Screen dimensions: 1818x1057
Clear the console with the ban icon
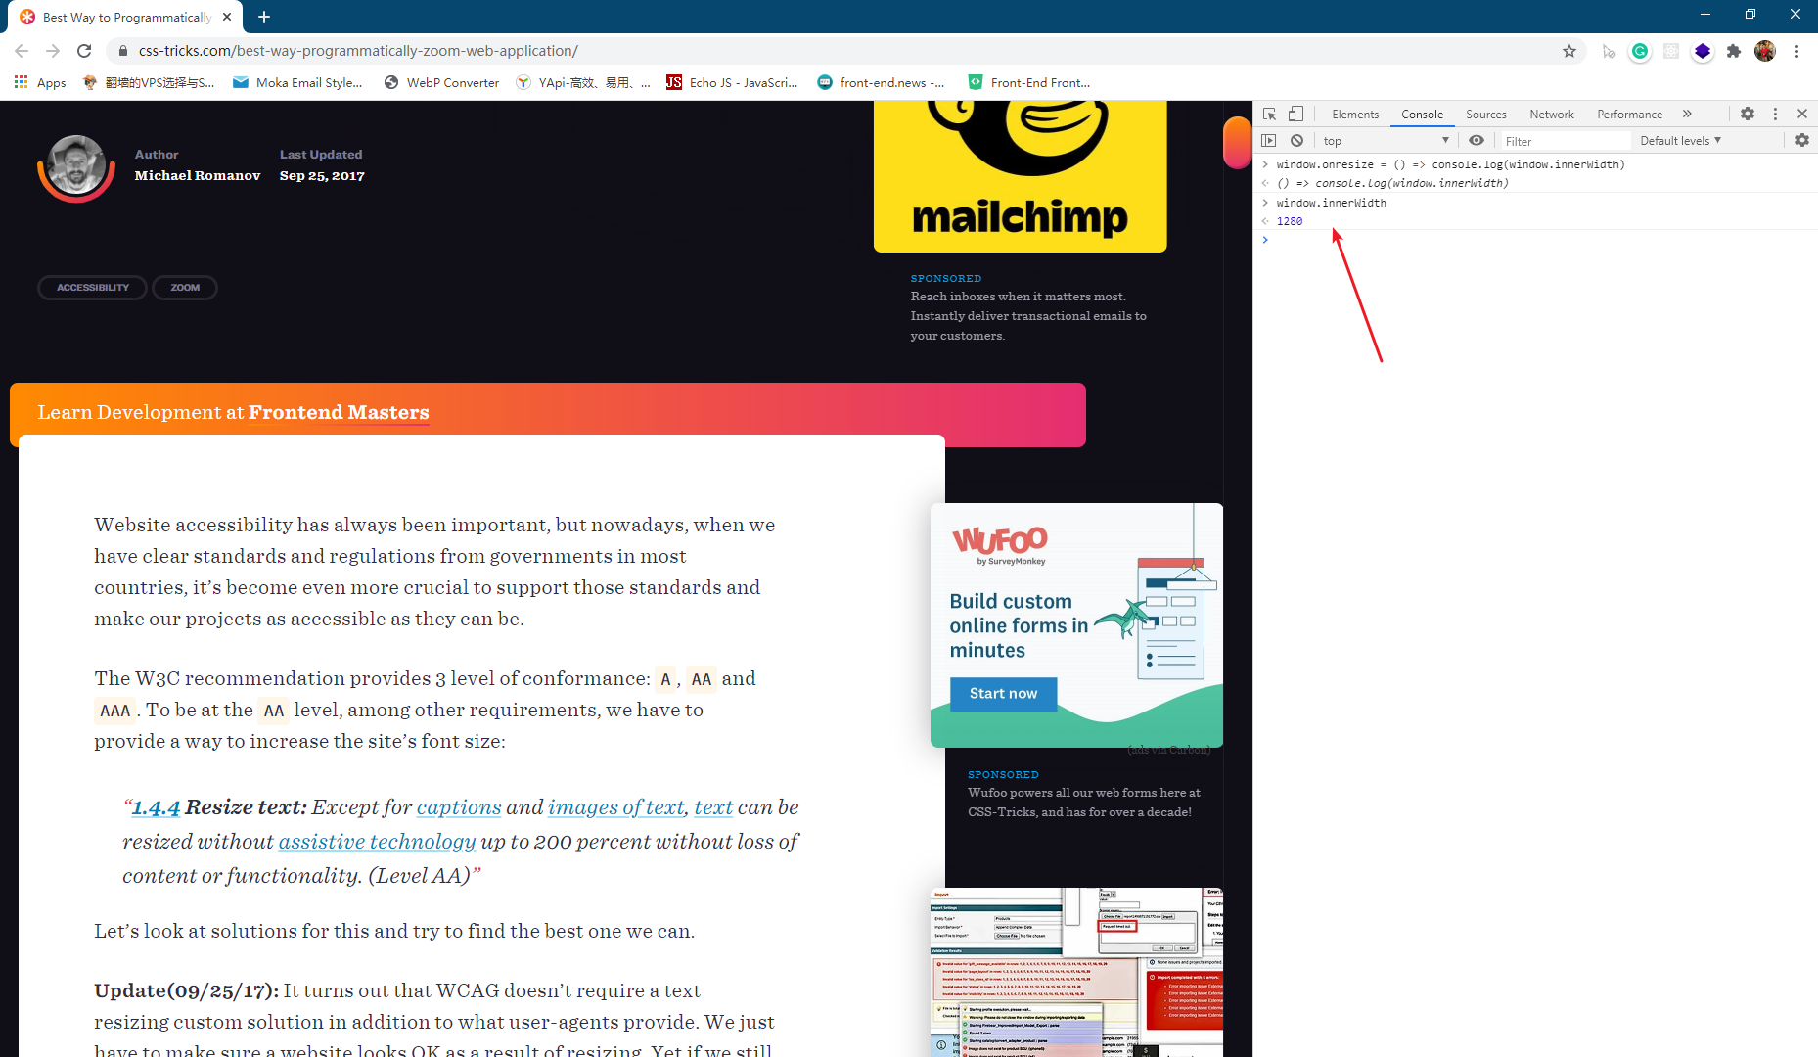1296,140
